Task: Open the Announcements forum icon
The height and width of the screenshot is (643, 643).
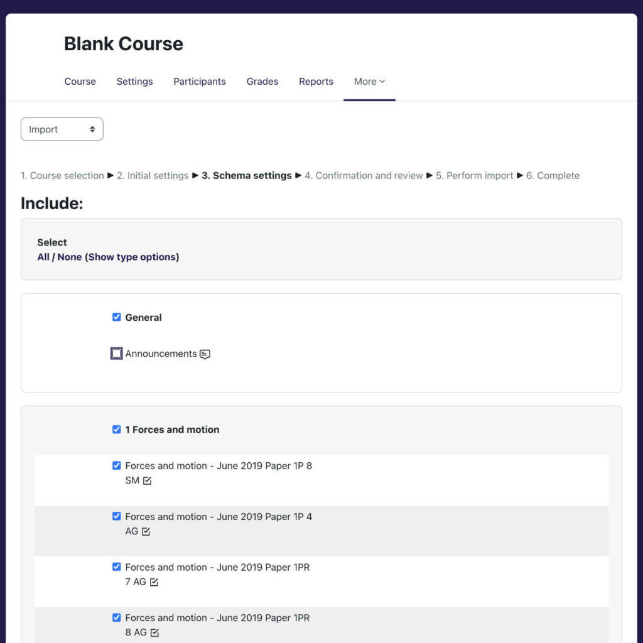Action: [205, 354]
